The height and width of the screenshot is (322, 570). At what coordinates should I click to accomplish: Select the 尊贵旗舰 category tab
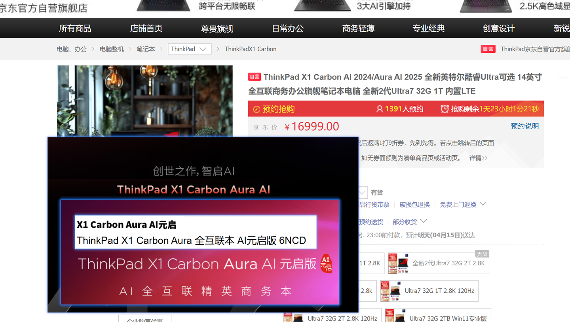point(217,29)
